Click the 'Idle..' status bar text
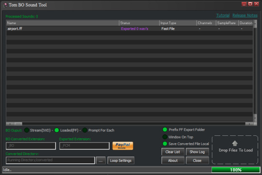 click(7, 170)
